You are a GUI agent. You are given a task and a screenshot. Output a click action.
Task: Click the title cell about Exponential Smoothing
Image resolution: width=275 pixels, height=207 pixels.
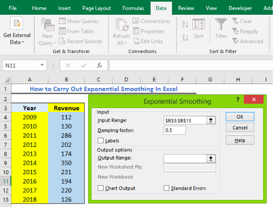pyautogui.click(x=104, y=89)
